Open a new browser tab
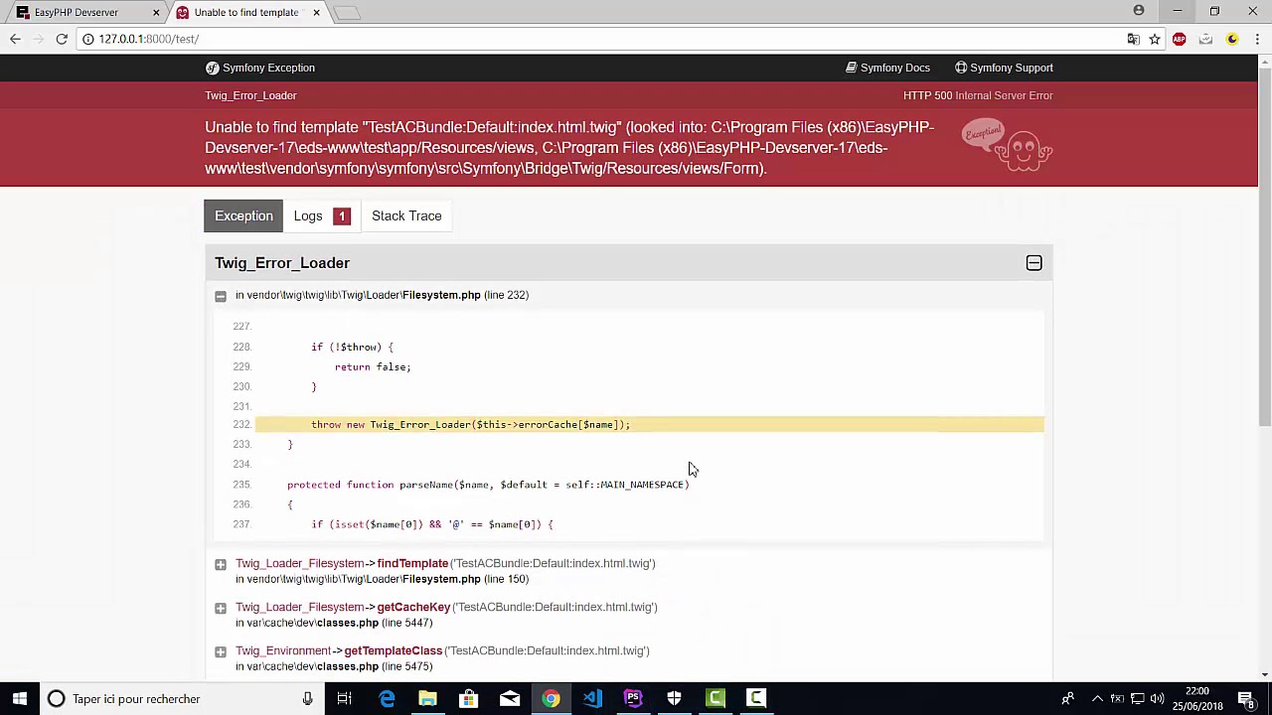Viewport: 1272px width, 715px height. pyautogui.click(x=347, y=12)
